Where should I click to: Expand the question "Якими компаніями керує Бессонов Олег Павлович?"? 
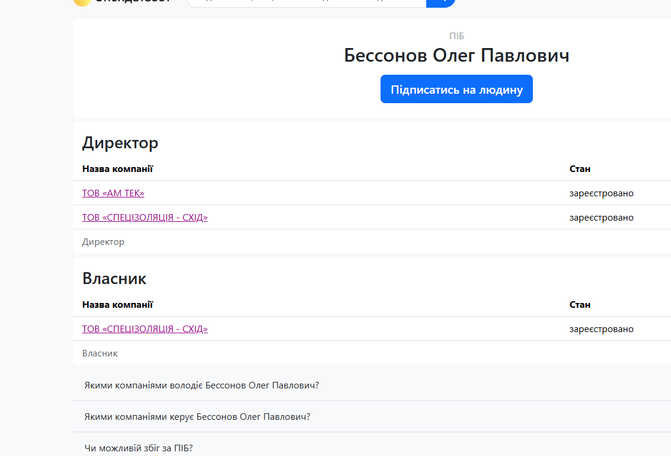pyautogui.click(x=372, y=417)
